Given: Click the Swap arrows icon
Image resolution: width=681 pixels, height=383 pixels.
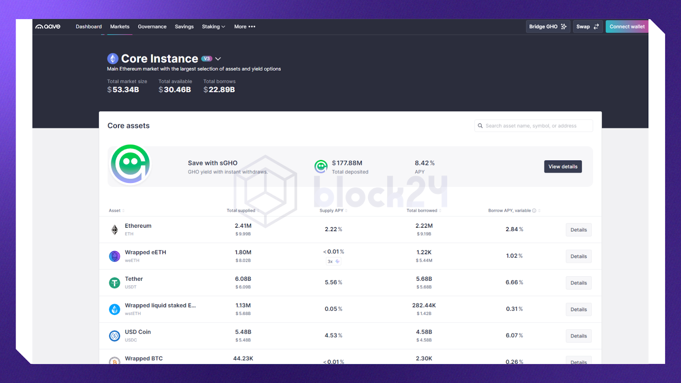Looking at the screenshot, I should [x=596, y=26].
